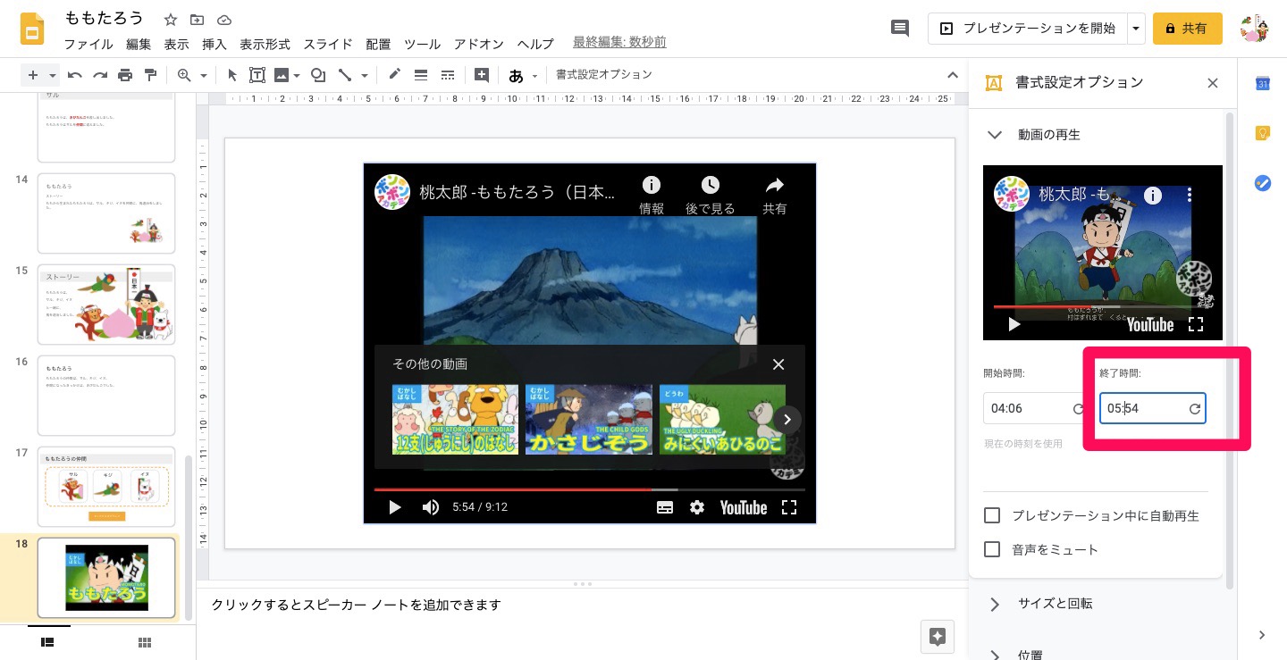
Task: Add a comment from toolbar
Action: click(482, 75)
